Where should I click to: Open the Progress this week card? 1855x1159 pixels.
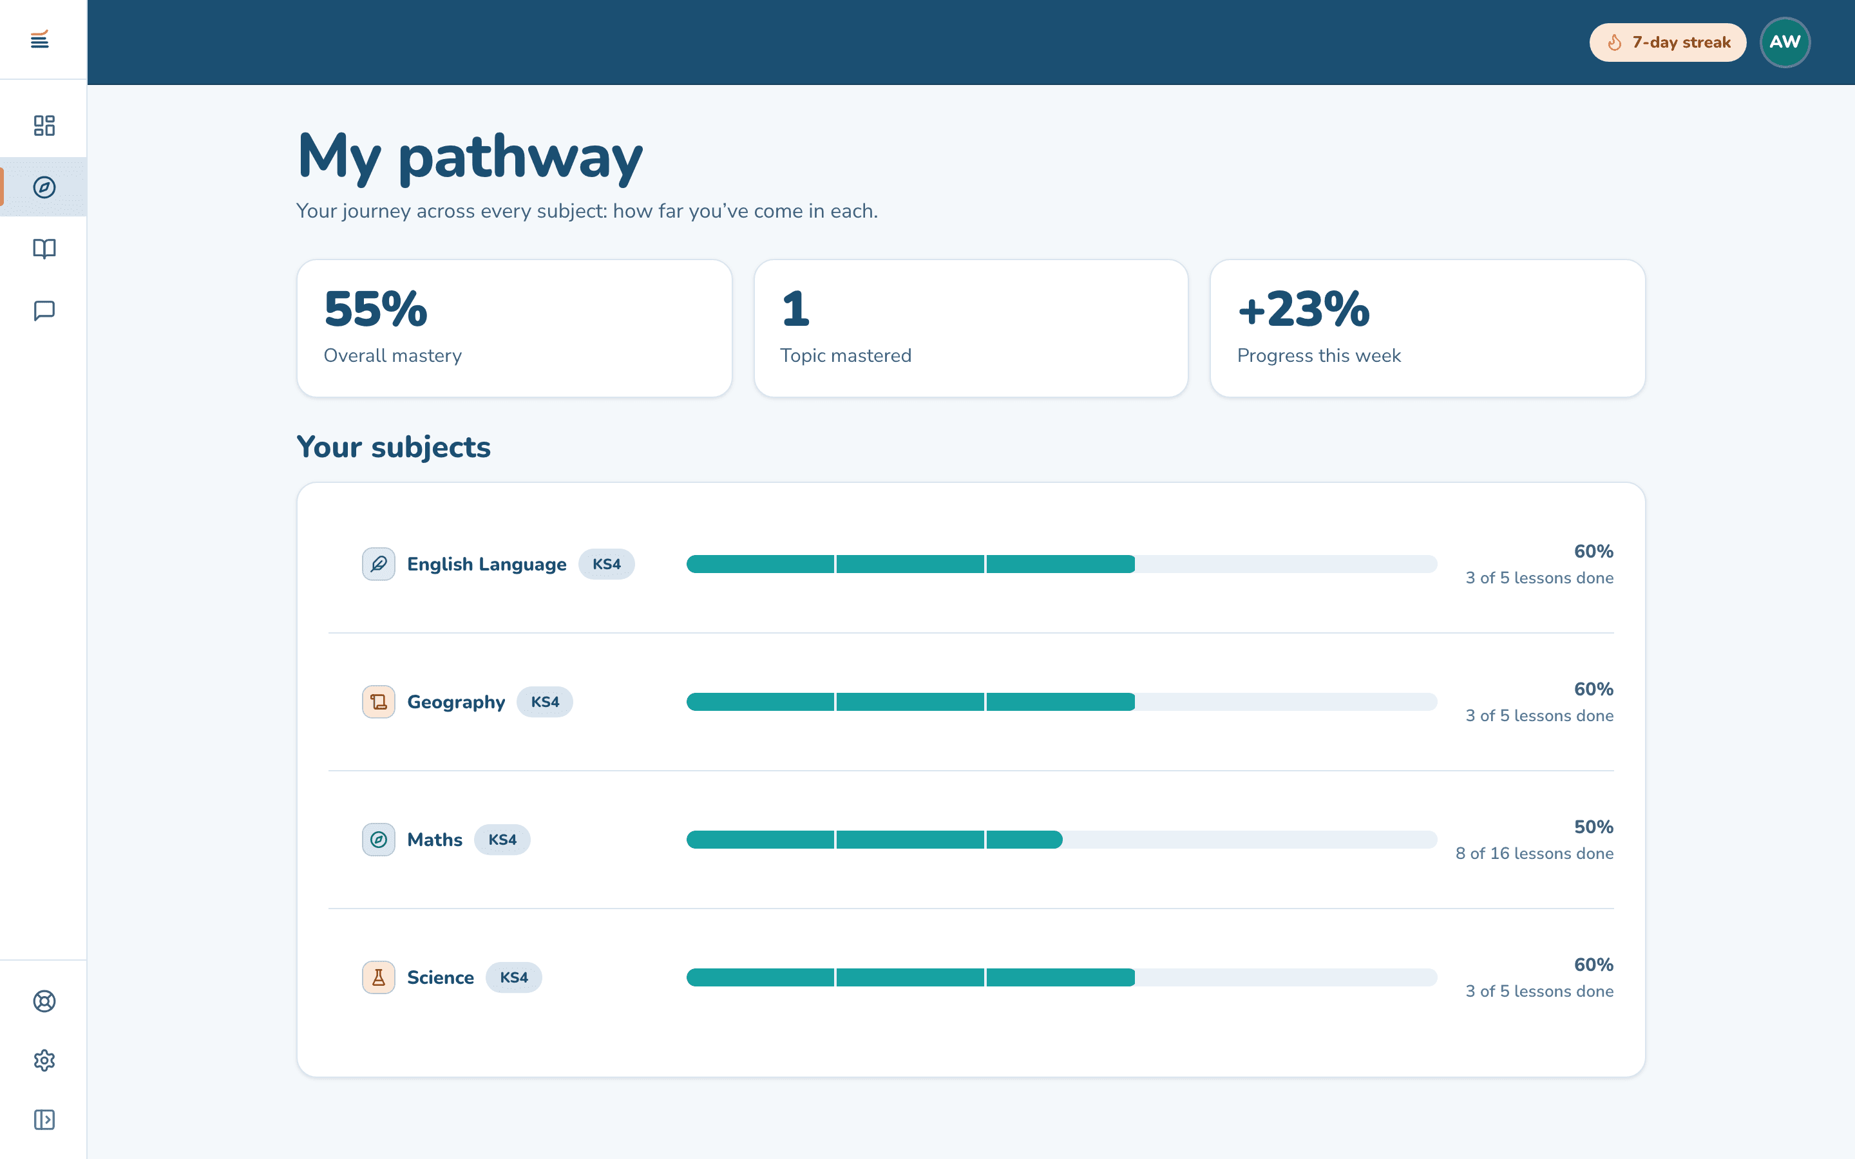[x=1427, y=328]
